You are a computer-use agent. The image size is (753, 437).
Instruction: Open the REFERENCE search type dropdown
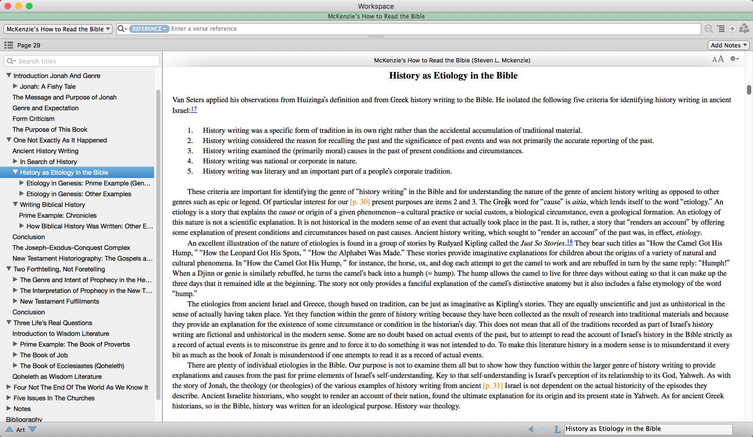click(149, 29)
